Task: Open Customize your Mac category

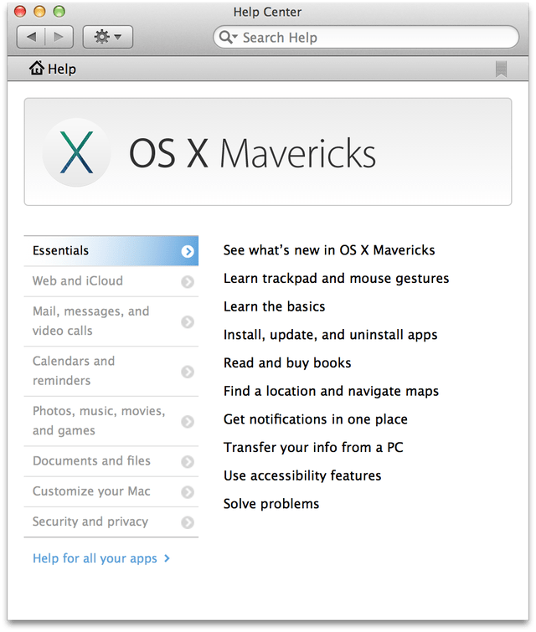Action: (x=91, y=491)
